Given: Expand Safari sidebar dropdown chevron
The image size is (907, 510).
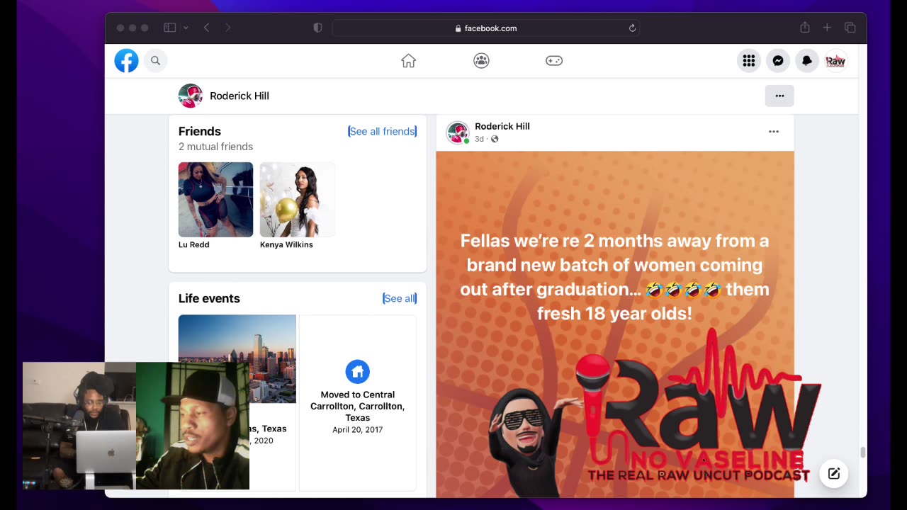Looking at the screenshot, I should click(186, 28).
